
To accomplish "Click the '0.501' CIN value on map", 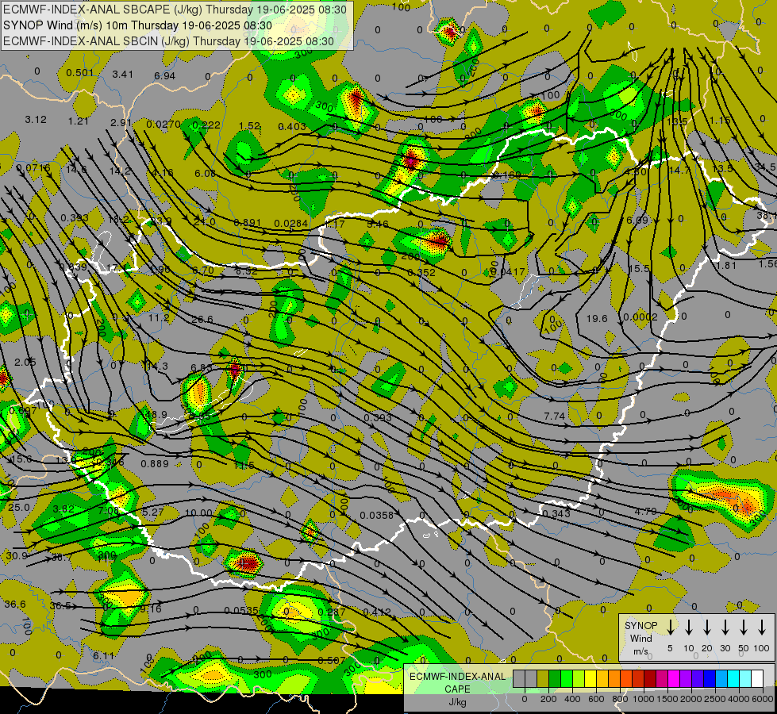I will click(x=80, y=73).
